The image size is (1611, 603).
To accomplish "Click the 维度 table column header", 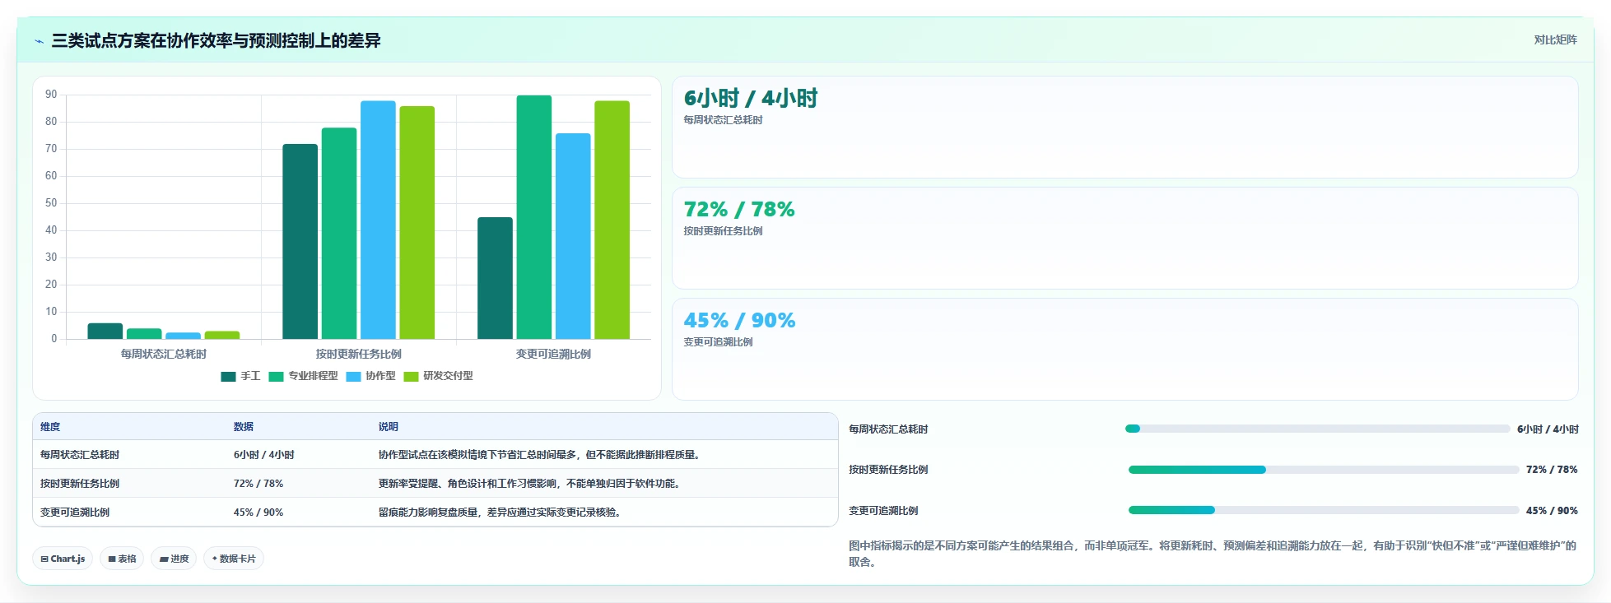I will click(50, 427).
